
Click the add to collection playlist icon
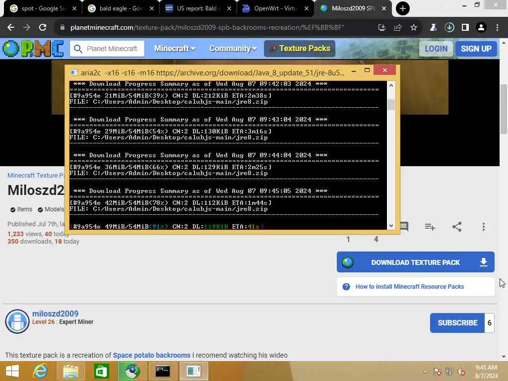click(x=430, y=227)
